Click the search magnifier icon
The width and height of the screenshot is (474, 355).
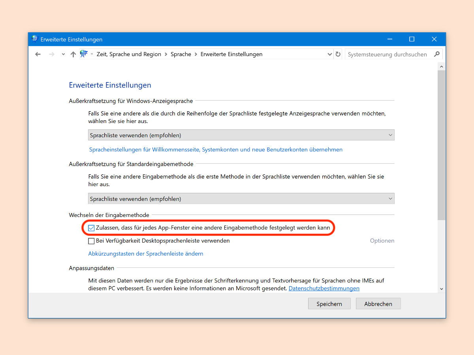pos(436,54)
